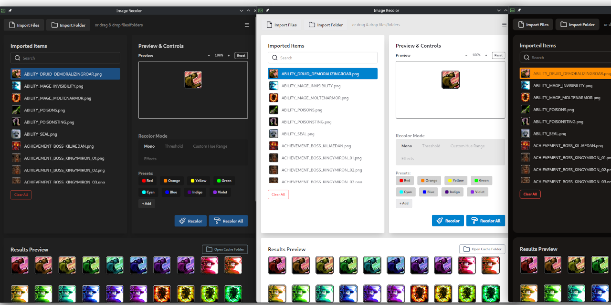Select ACHIEVEMENT_BOSS_KILJAEDAN.png name in right orange-accent window
Screen dimensions: 611x305
[x=568, y=145]
